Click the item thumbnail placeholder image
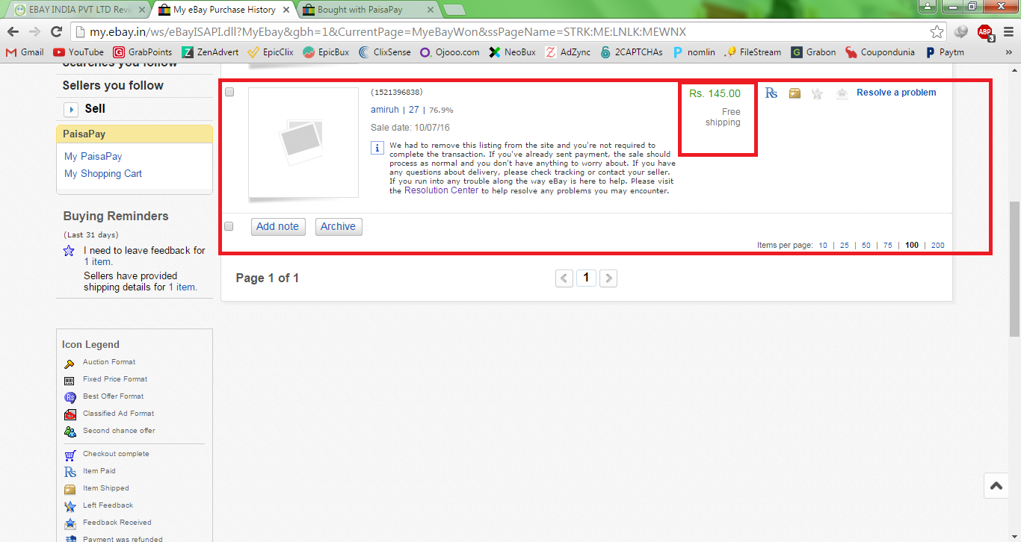This screenshot has width=1021, height=542. [303, 143]
